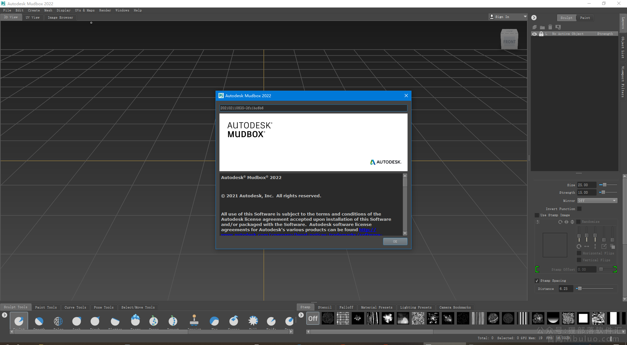The image size is (627, 345).
Task: Click the FRONT view cube
Action: pyautogui.click(x=509, y=42)
